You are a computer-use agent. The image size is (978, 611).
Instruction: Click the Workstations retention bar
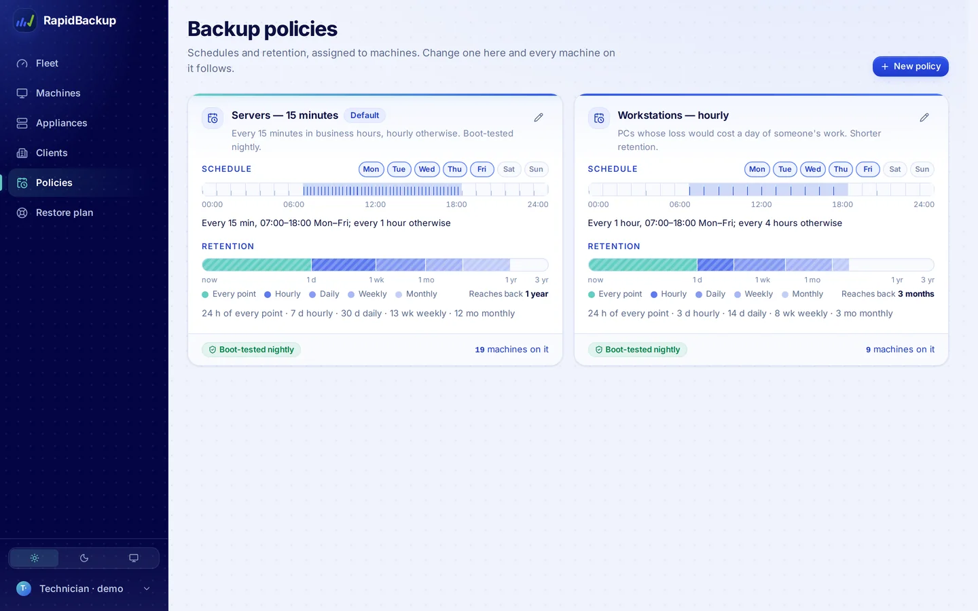[x=761, y=265]
